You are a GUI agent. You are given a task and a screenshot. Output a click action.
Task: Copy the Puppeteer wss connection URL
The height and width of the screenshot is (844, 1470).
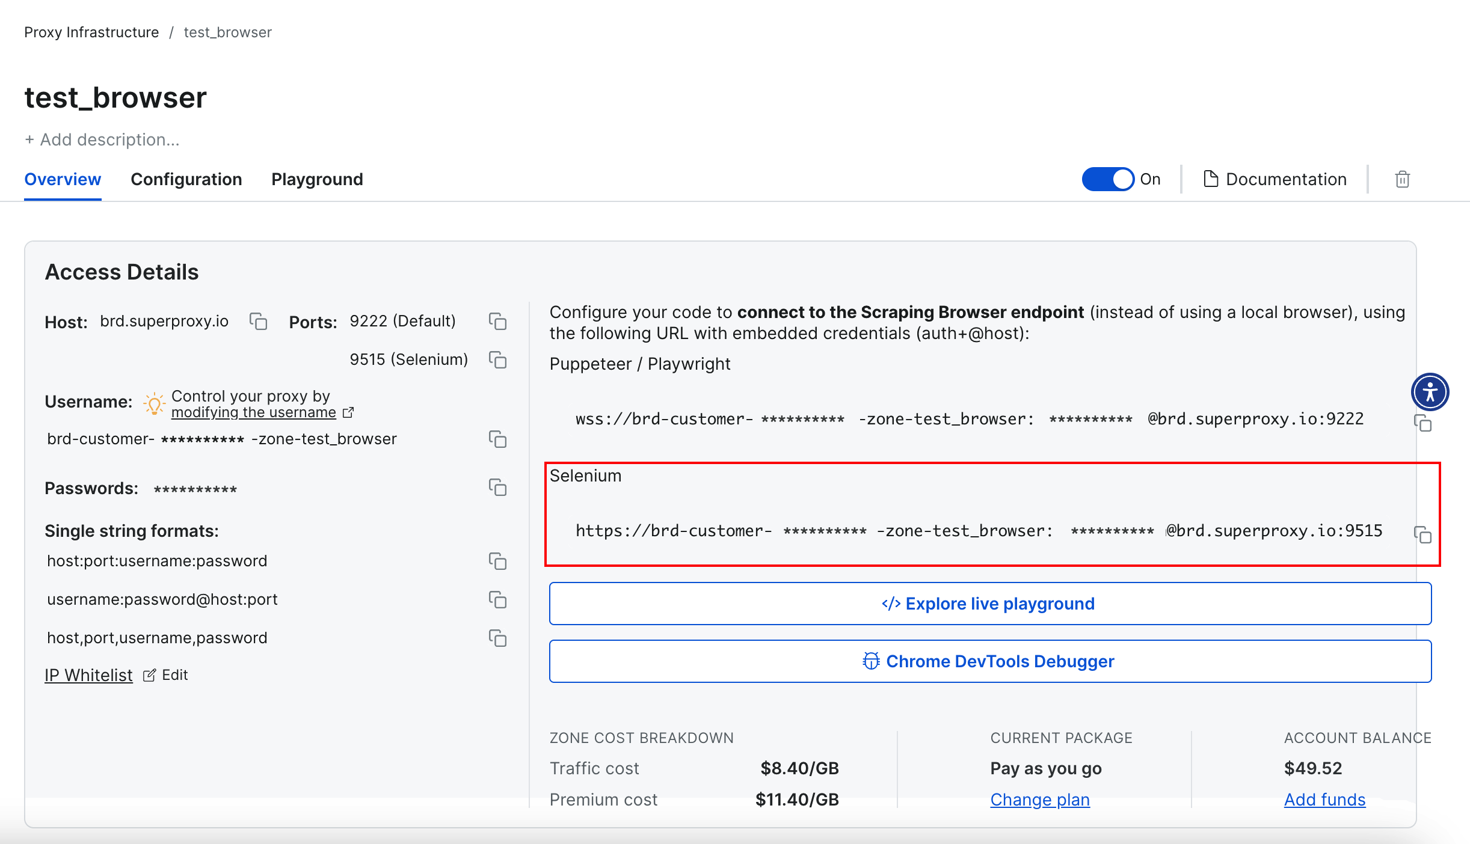[x=1422, y=423]
